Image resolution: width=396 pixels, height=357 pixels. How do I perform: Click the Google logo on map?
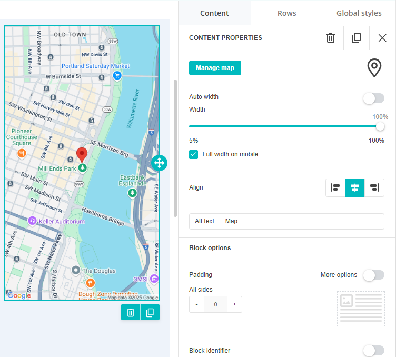pos(19,295)
